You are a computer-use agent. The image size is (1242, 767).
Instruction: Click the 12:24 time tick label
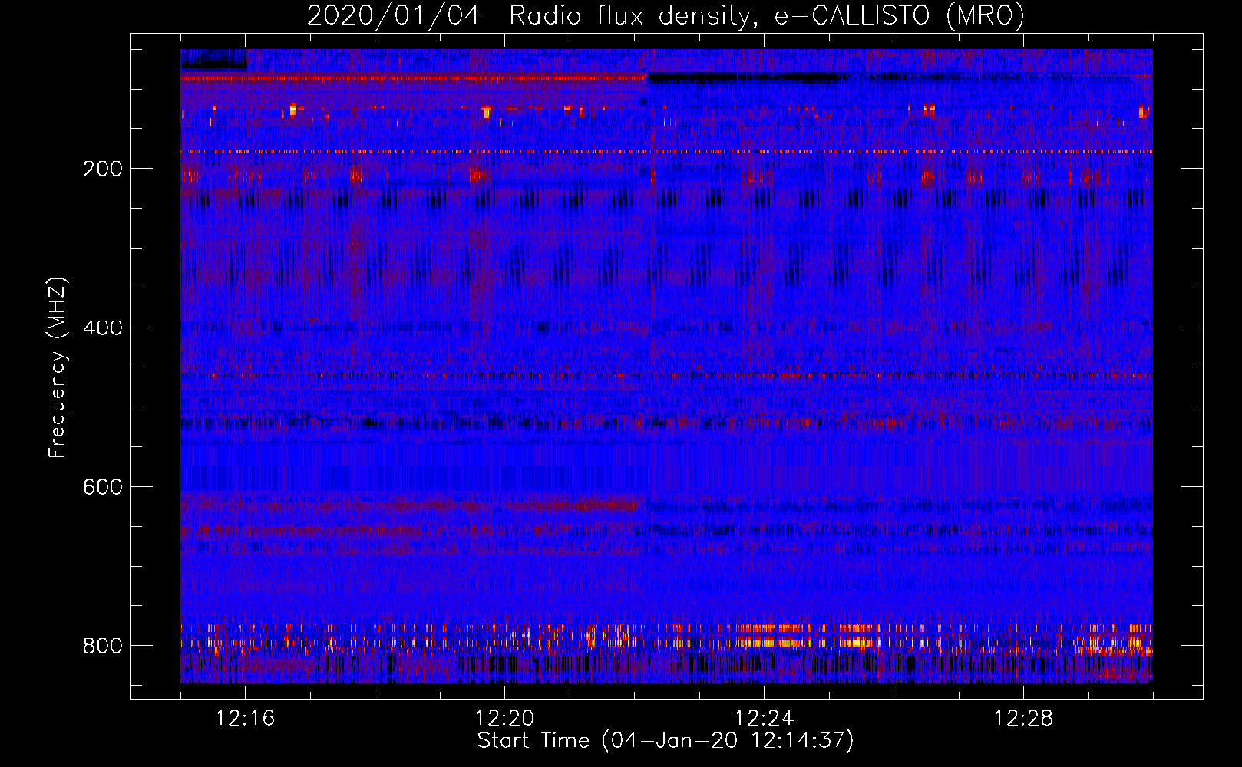(765, 719)
